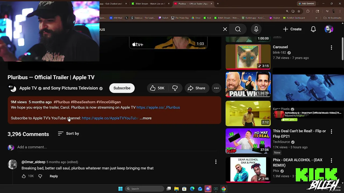Share the Pluribus trailer
The image size is (344, 193).
click(197, 88)
